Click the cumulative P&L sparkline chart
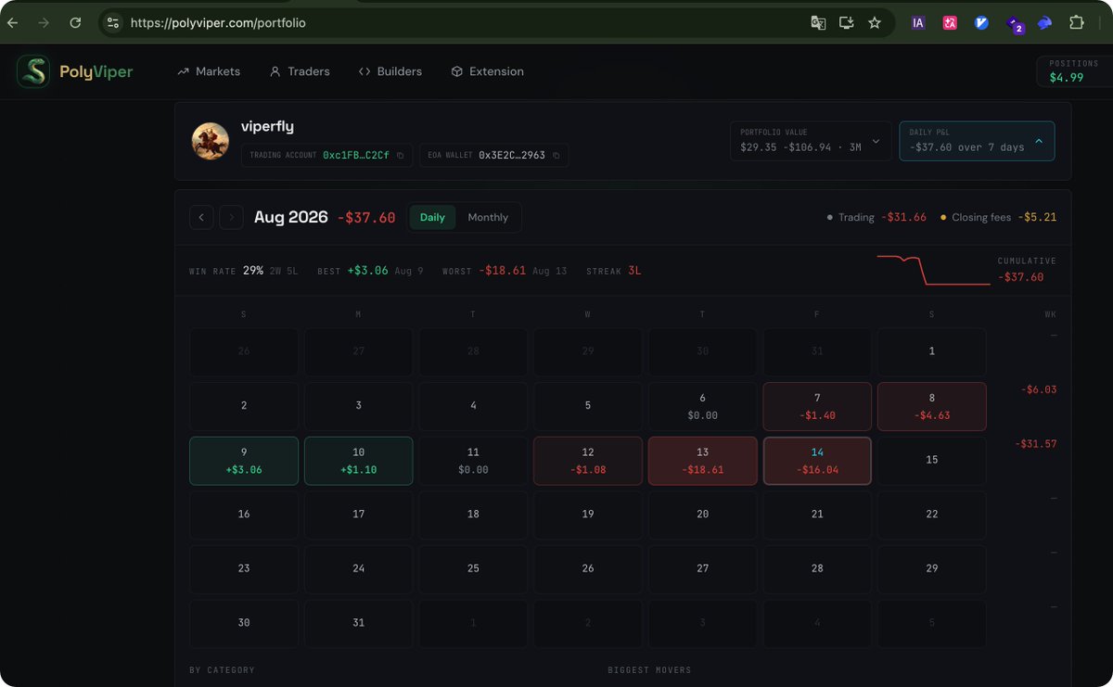This screenshot has height=687, width=1113. click(x=933, y=270)
